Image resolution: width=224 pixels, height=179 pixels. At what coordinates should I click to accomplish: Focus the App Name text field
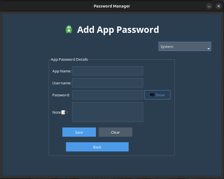point(107,71)
